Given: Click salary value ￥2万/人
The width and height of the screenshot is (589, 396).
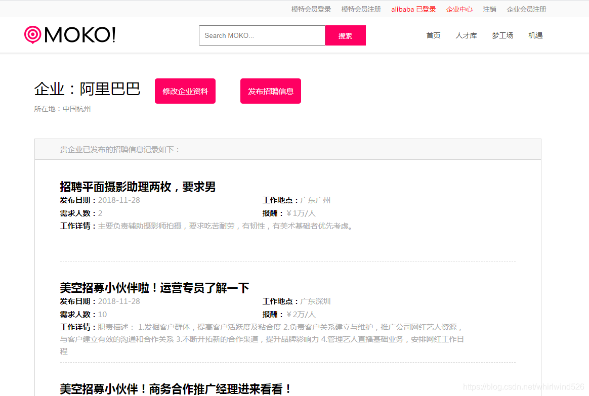Looking at the screenshot, I should pos(301,314).
